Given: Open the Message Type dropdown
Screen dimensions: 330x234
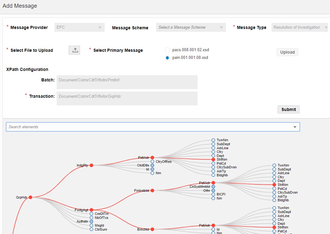Looking at the screenshot, I should click(x=300, y=27).
